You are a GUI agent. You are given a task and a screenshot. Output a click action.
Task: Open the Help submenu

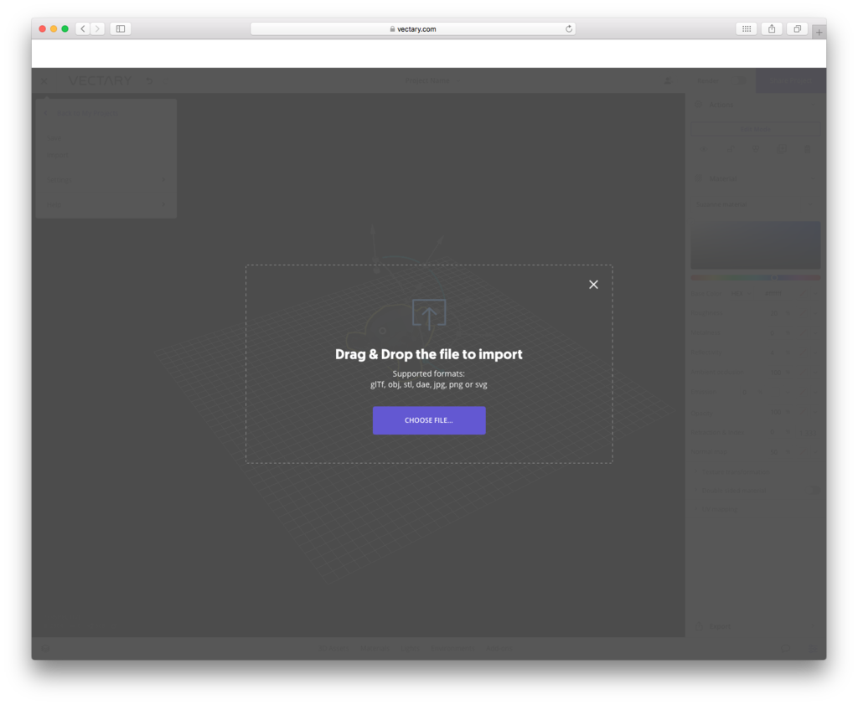(106, 204)
